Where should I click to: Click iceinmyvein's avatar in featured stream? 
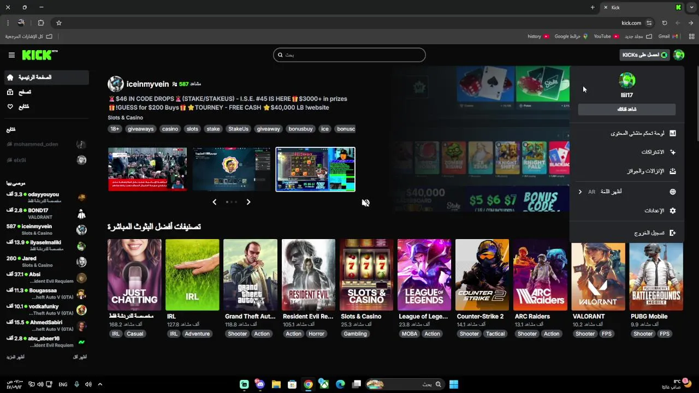[x=116, y=84]
